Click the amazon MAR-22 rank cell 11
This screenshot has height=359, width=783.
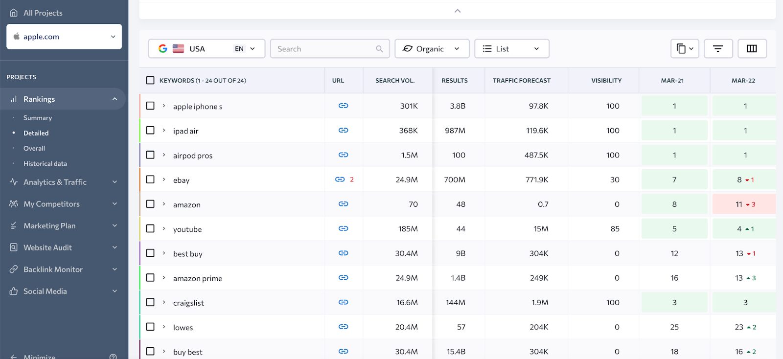click(x=744, y=204)
